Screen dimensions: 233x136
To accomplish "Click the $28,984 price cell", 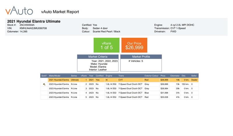I will click(x=164, y=88).
